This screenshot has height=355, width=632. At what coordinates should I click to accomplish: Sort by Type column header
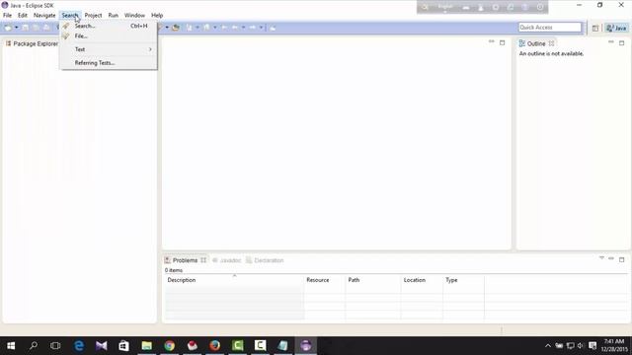[463, 280]
